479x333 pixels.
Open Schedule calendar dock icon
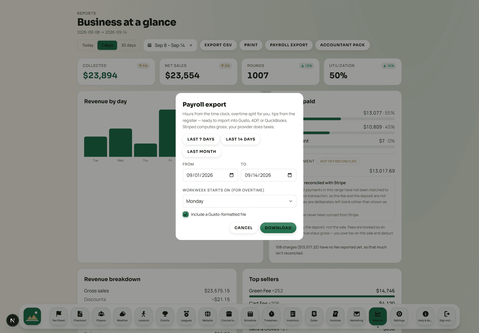(x=250, y=316)
